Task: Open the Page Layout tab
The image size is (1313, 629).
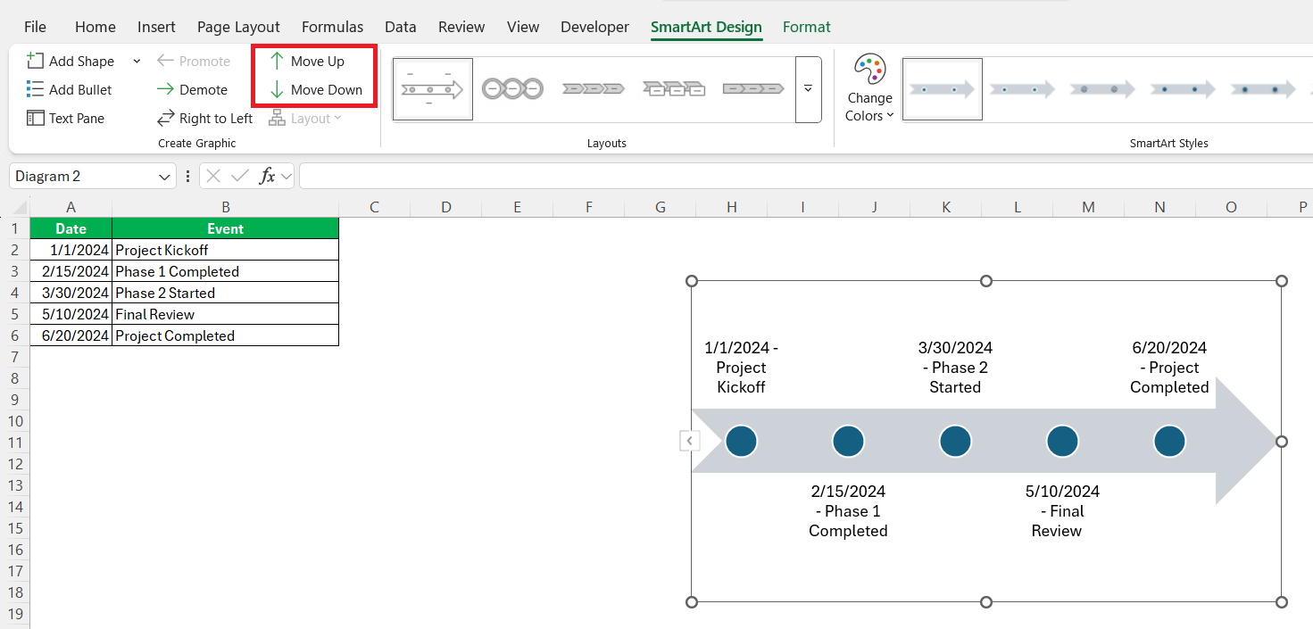Action: pos(238,27)
